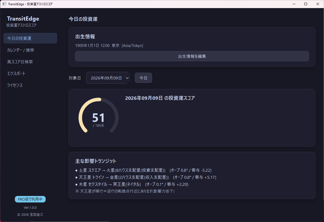Click the 天王星 retrograde note line
This screenshot has width=324, height=222.
click(125, 191)
